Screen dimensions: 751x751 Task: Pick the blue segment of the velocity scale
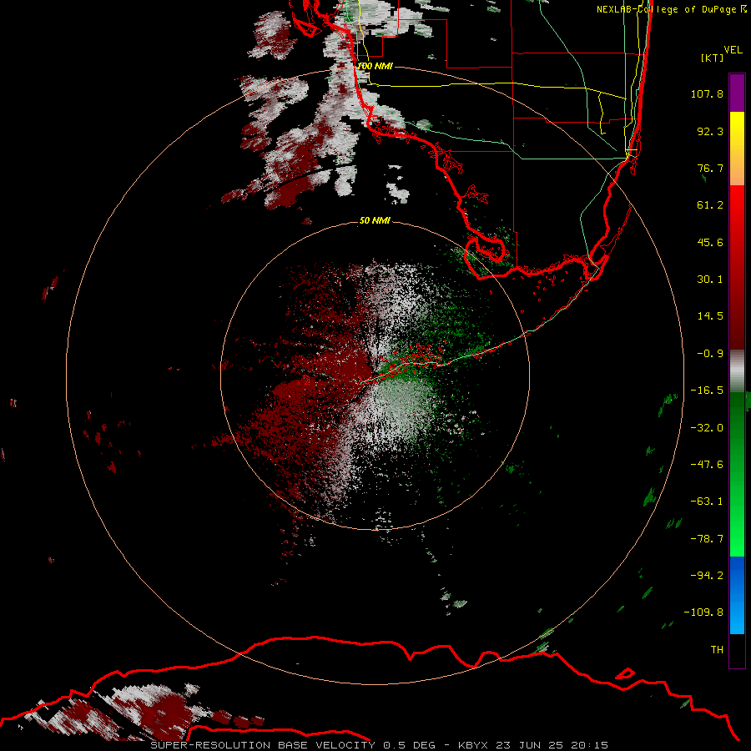737,595
